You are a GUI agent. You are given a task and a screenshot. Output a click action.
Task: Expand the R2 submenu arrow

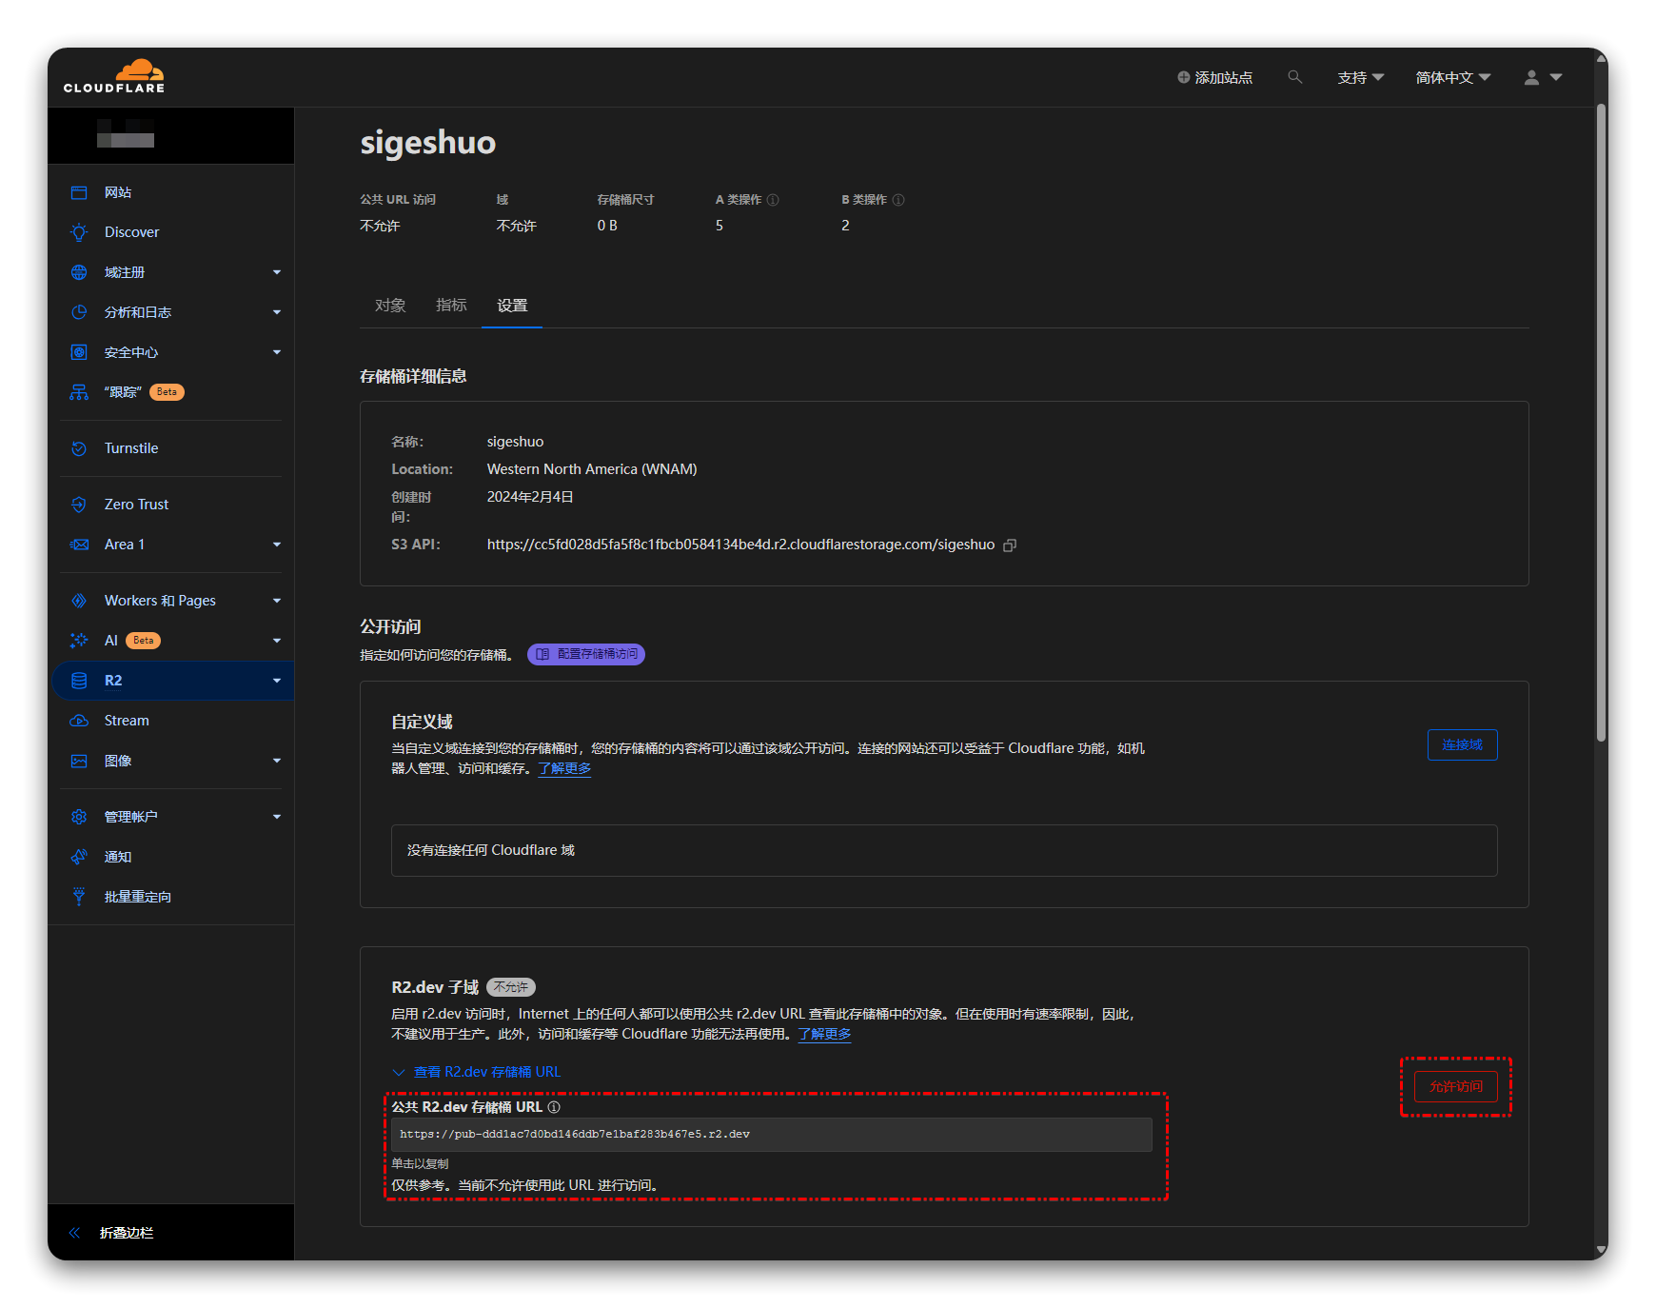(277, 681)
